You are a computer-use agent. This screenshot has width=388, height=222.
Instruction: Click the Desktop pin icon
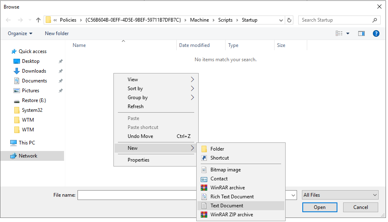click(61, 61)
